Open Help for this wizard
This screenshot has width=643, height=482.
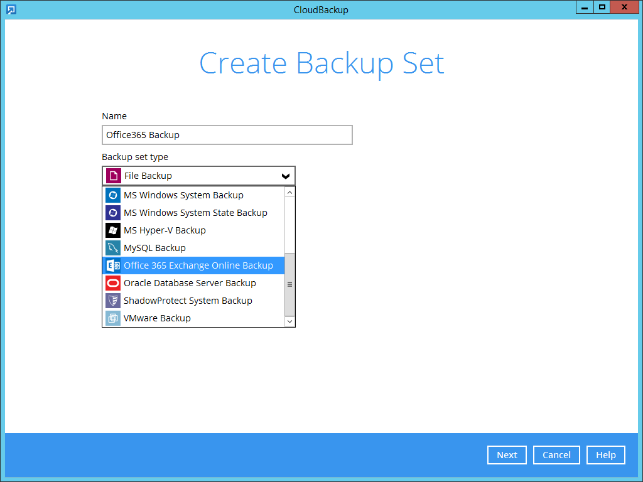(x=606, y=455)
